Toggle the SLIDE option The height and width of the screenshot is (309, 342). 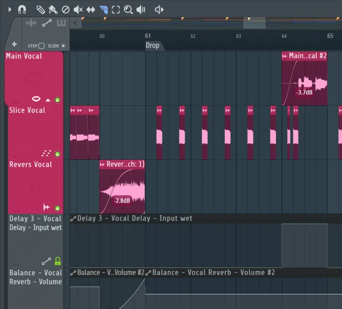(63, 46)
